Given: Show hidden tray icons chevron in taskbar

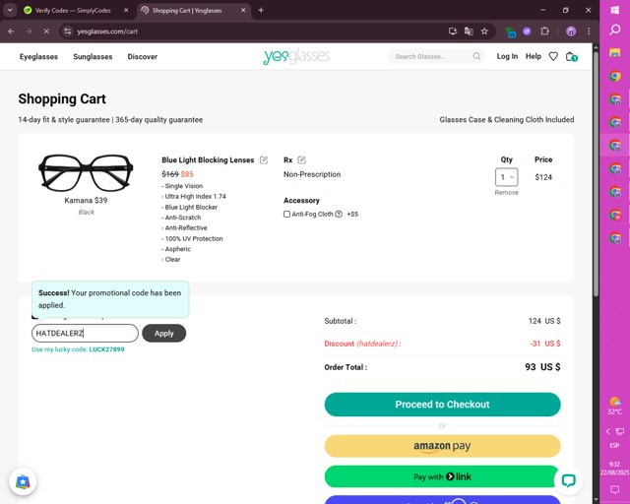Looking at the screenshot, I should 607,431.
